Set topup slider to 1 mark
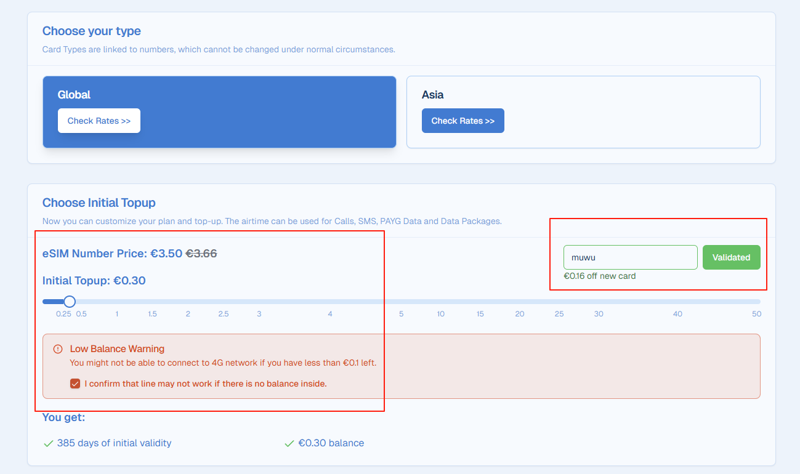The width and height of the screenshot is (800, 474). pos(116,302)
